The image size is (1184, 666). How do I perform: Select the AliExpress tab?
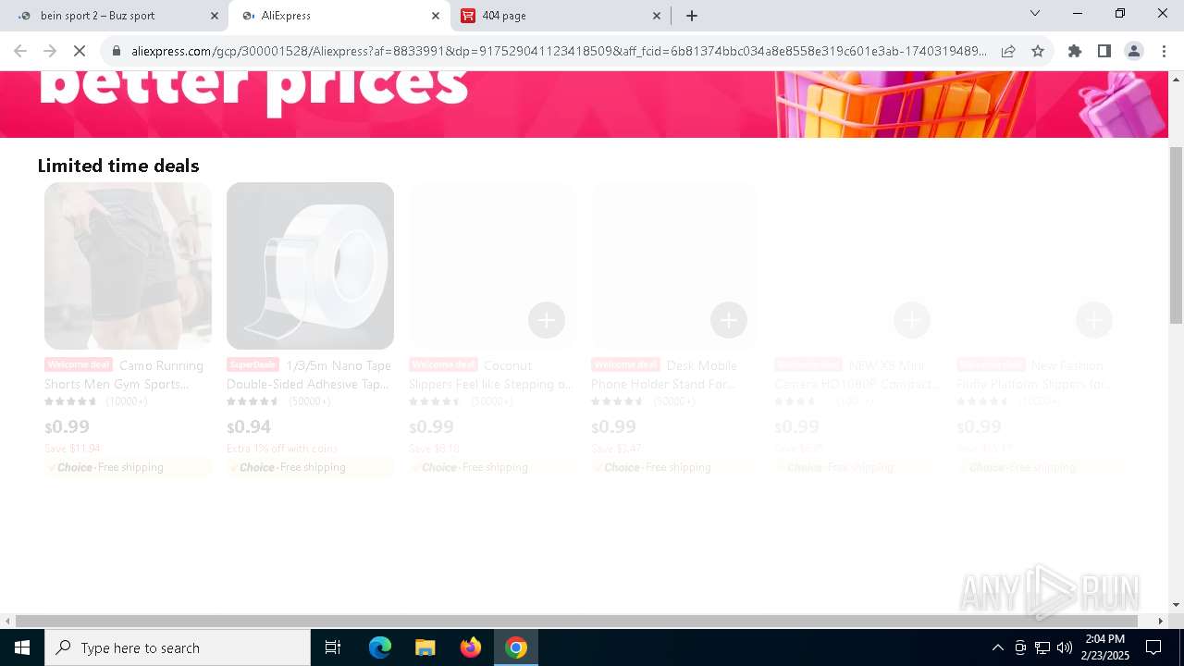point(340,16)
